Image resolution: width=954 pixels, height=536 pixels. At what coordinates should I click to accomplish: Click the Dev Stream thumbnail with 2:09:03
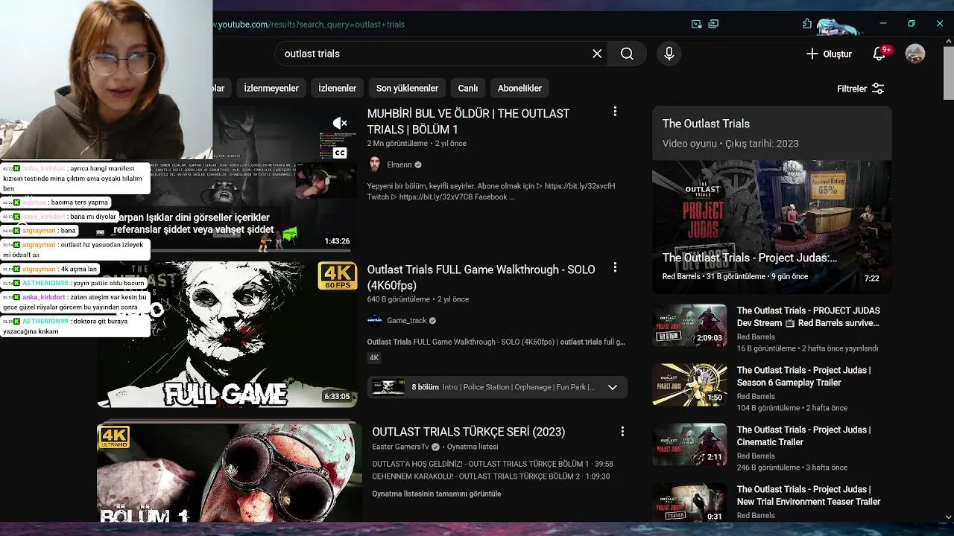[x=689, y=325]
